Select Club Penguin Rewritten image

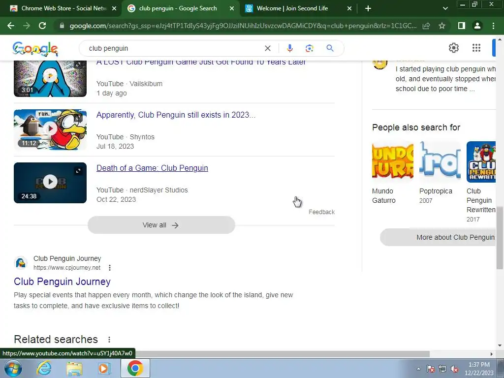click(x=481, y=161)
